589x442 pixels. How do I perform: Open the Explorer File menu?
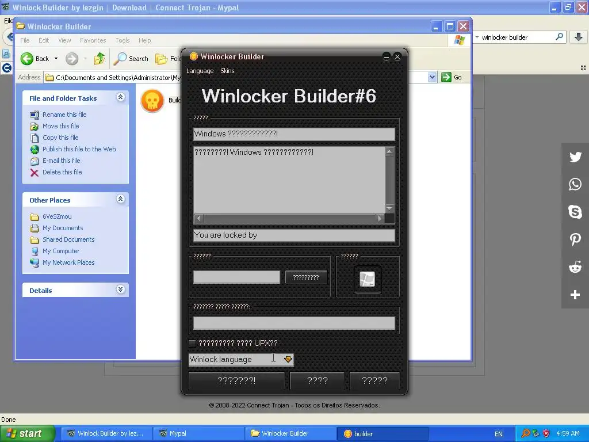click(x=25, y=40)
